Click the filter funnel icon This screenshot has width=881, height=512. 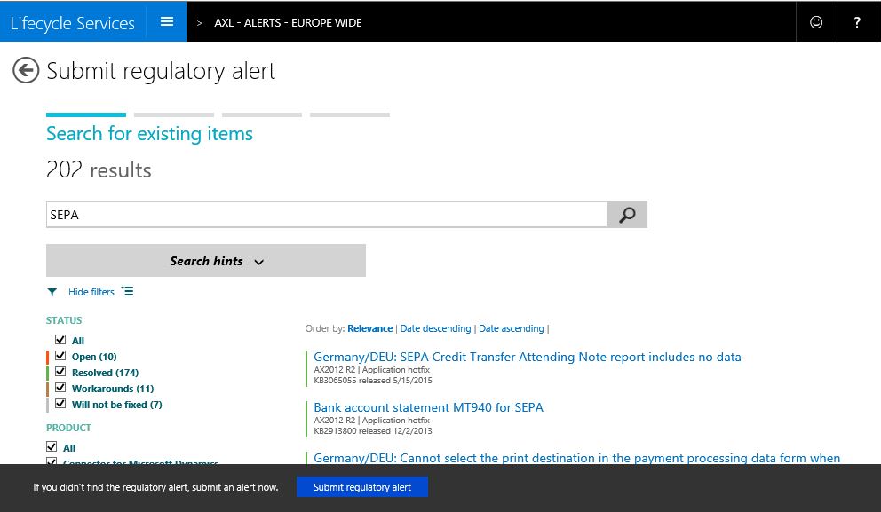[52, 292]
